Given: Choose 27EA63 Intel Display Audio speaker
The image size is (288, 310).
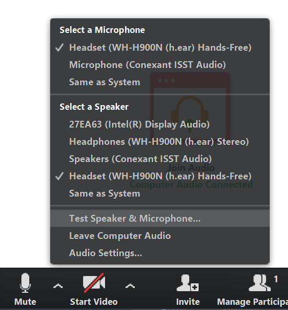Looking at the screenshot, I should coord(160,124).
